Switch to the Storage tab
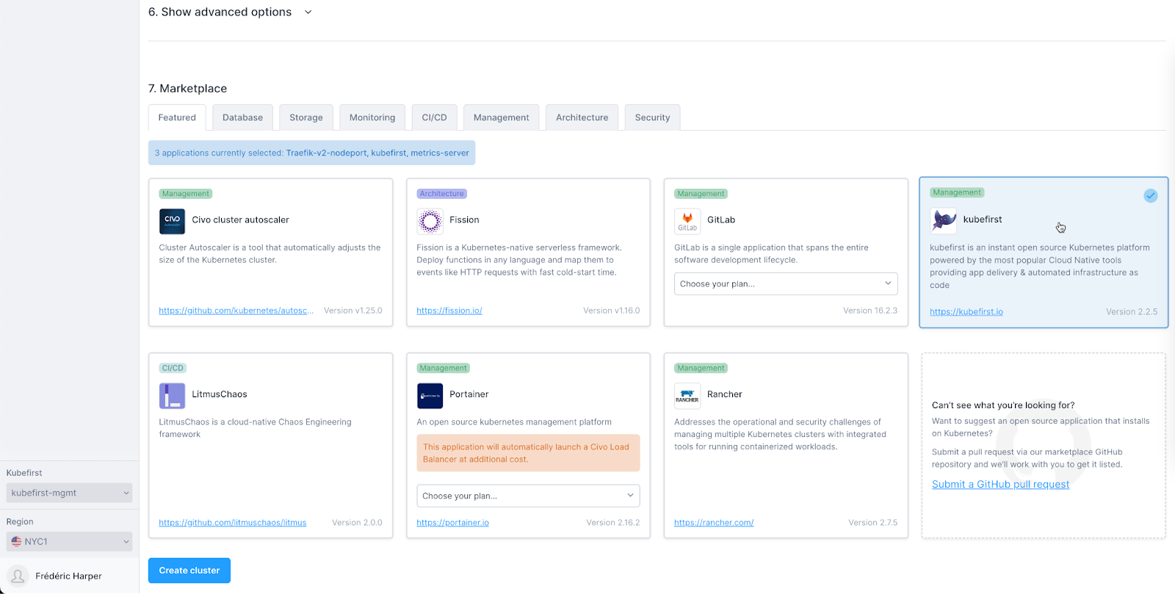Viewport: 1175px width, 594px height. click(x=305, y=117)
